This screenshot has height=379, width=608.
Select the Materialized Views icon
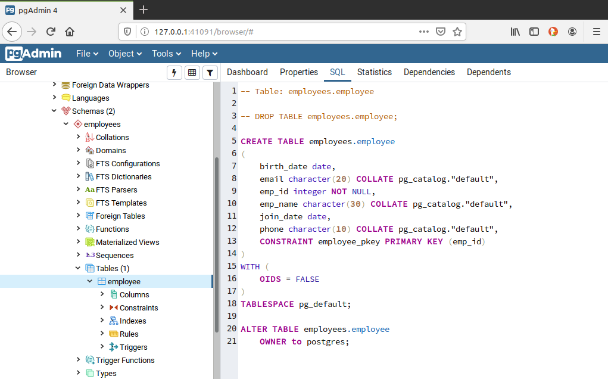91,242
